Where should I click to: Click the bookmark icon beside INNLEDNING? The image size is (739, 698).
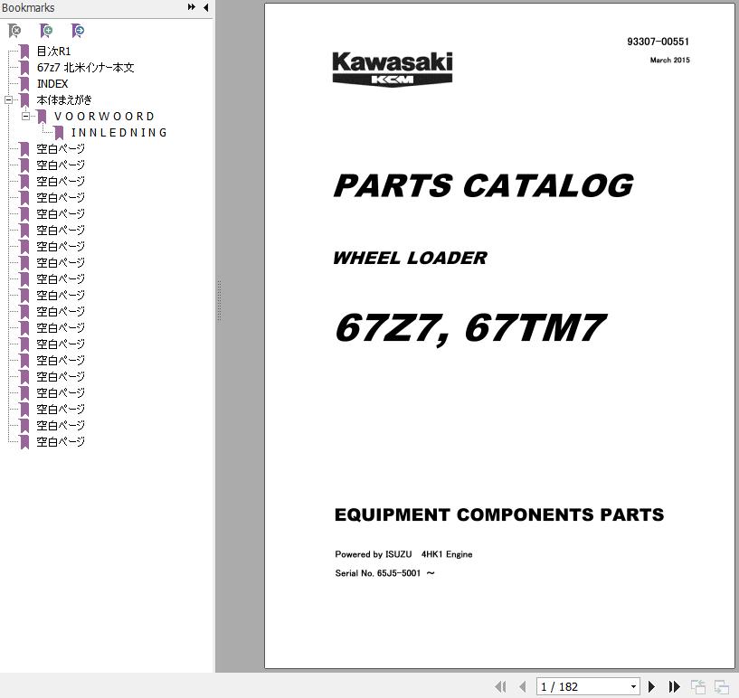pyautogui.click(x=60, y=133)
